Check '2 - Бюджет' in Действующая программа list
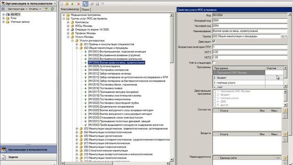This screenshot has height=165, width=293. (215, 95)
